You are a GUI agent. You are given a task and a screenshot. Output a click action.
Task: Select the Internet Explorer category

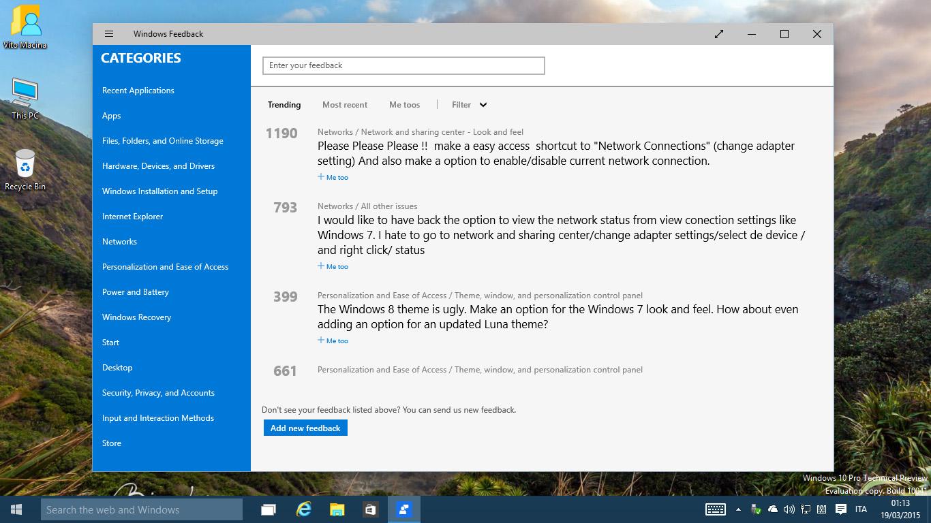click(133, 217)
